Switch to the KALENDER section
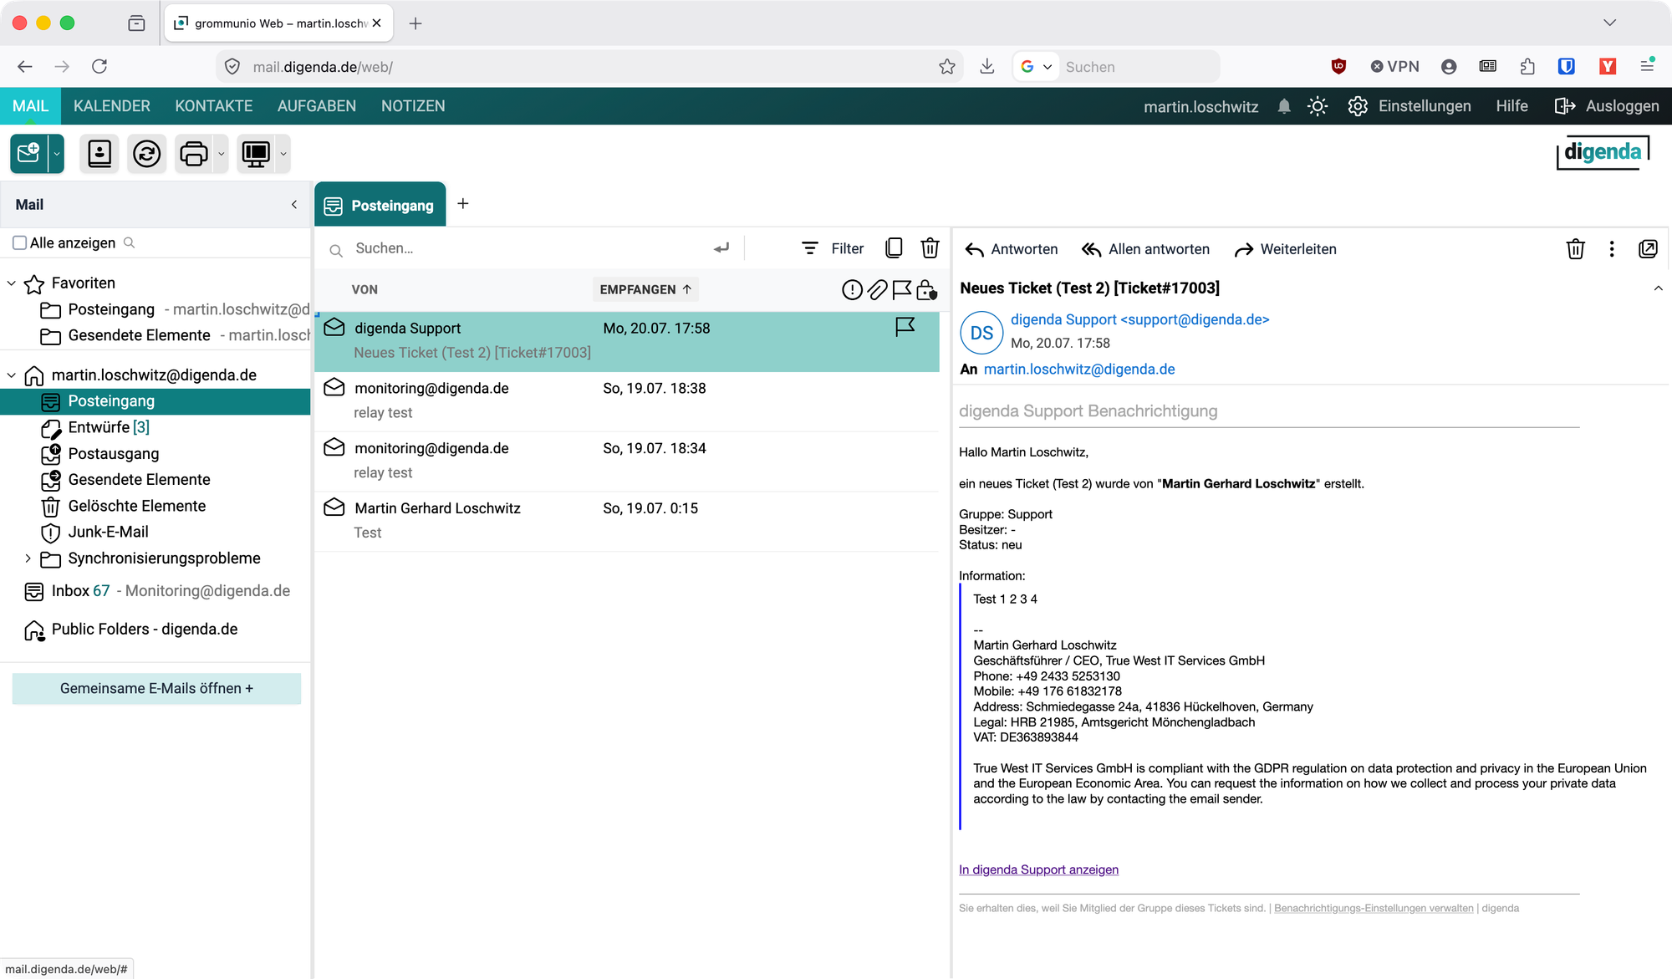The height and width of the screenshot is (979, 1672). tap(112, 106)
